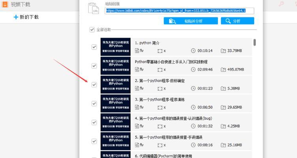The height and width of the screenshot is (158, 297).
Task: Toggle checkbox for 错误排查-手误错误 video
Action: point(94,141)
